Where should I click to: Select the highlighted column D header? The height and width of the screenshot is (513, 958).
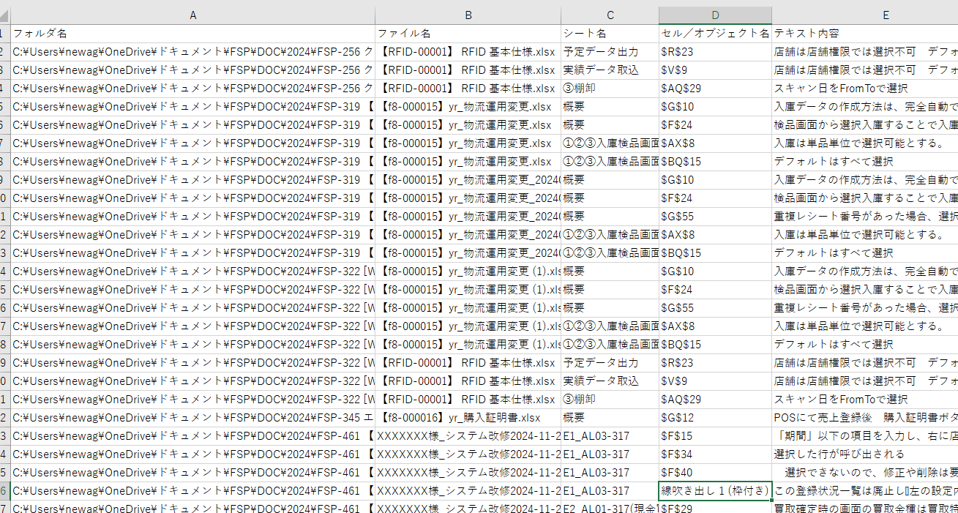[716, 15]
